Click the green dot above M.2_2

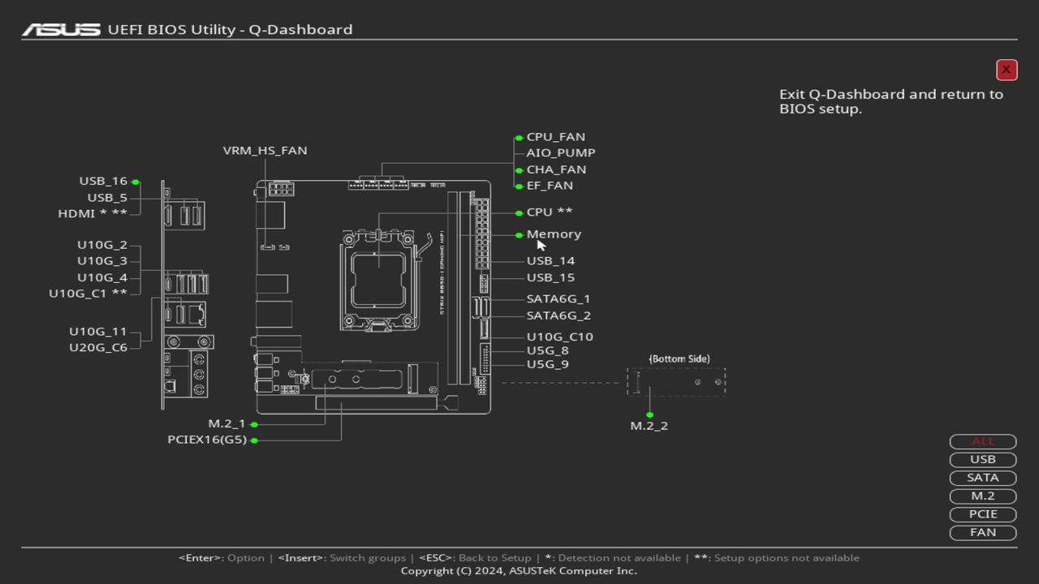649,414
